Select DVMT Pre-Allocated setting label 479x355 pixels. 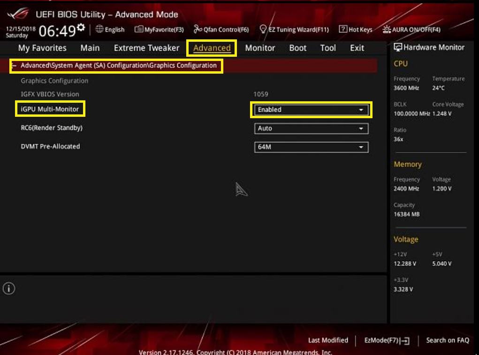[x=50, y=146]
